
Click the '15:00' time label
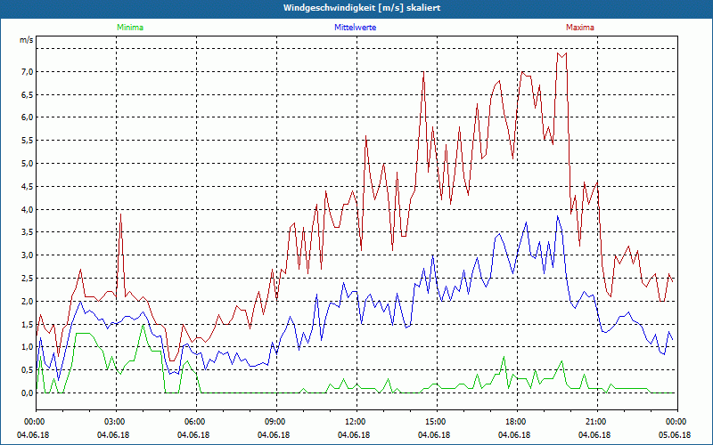(x=437, y=422)
